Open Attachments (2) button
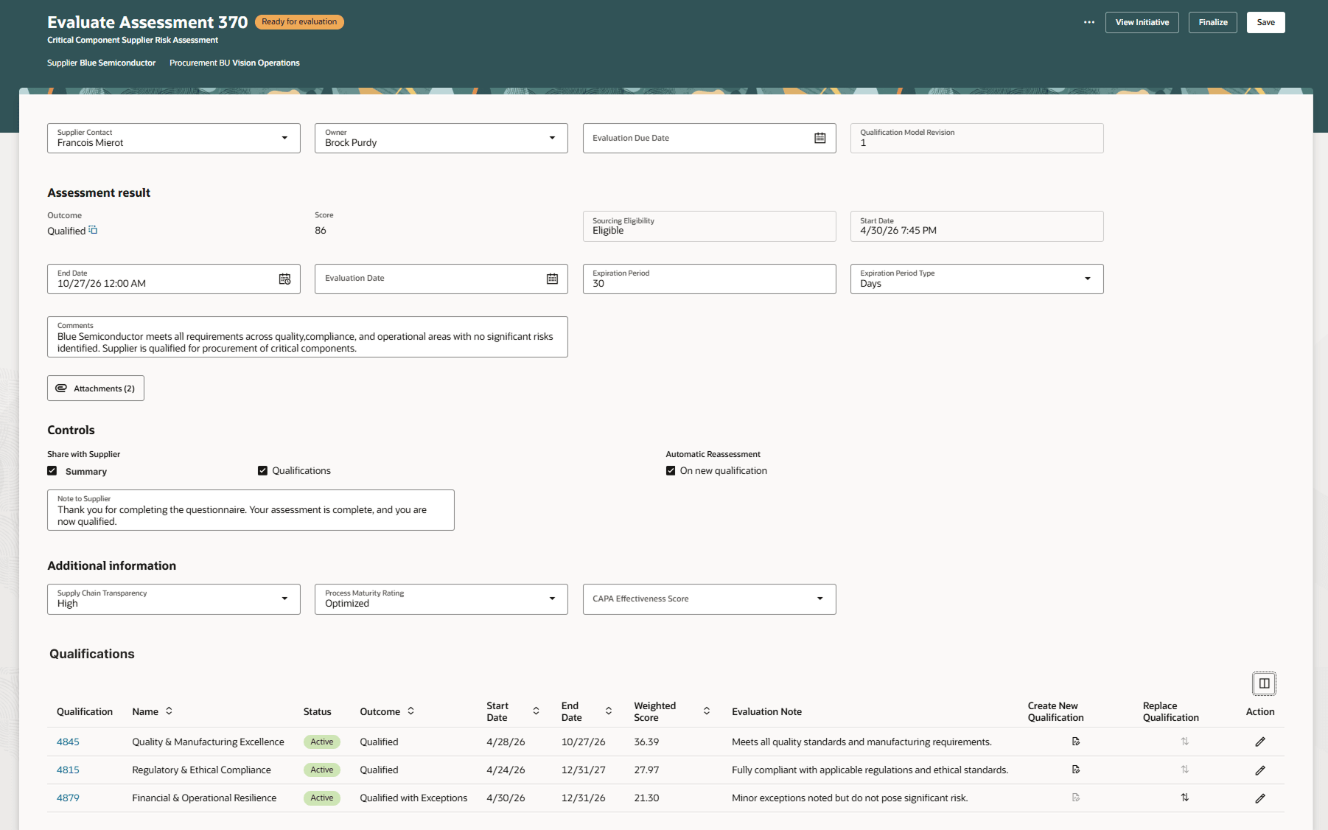The height and width of the screenshot is (830, 1328). click(96, 388)
